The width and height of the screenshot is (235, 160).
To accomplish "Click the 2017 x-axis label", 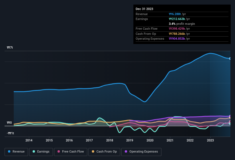I will click(x=89, y=140).
